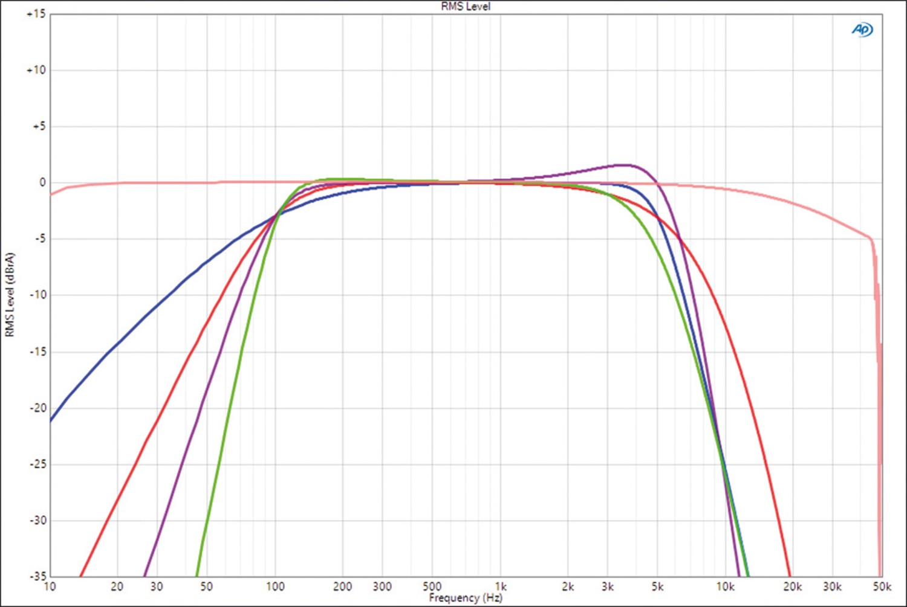Click the -5 y-axis value
907x607 pixels.
coord(39,239)
